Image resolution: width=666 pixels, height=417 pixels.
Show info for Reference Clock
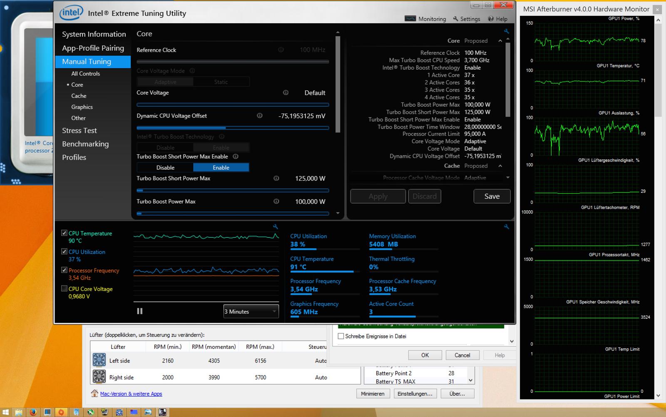click(x=281, y=50)
